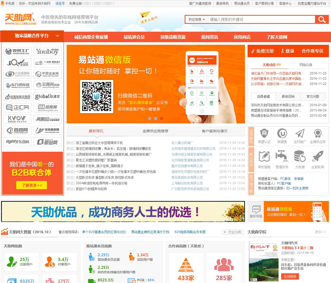The image size is (331, 283).
Task: Click the 金泉网 partner logo
Action: [x=18, y=63]
